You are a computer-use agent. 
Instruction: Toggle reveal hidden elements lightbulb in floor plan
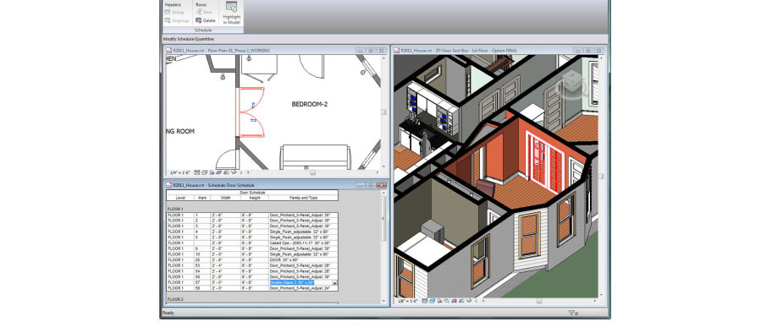click(x=240, y=172)
